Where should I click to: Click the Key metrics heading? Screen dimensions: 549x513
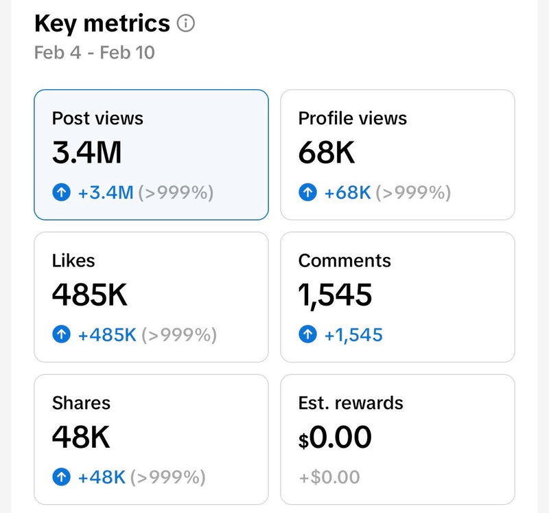pos(102,23)
